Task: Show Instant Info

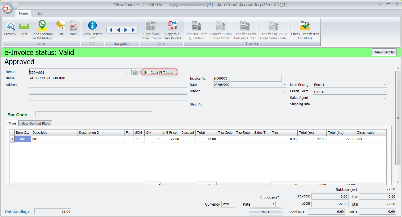Action: (92, 30)
